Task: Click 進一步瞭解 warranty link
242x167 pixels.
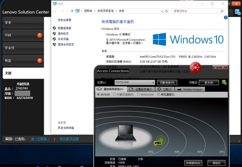Action: [40, 139]
